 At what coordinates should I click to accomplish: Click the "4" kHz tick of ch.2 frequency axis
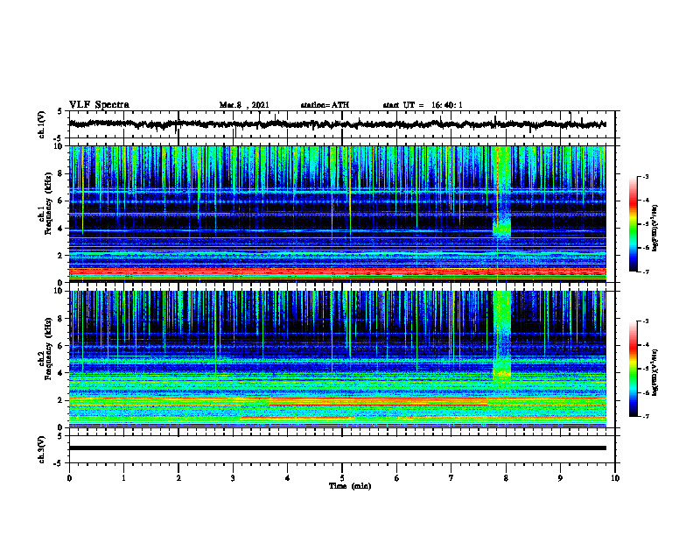61,373
